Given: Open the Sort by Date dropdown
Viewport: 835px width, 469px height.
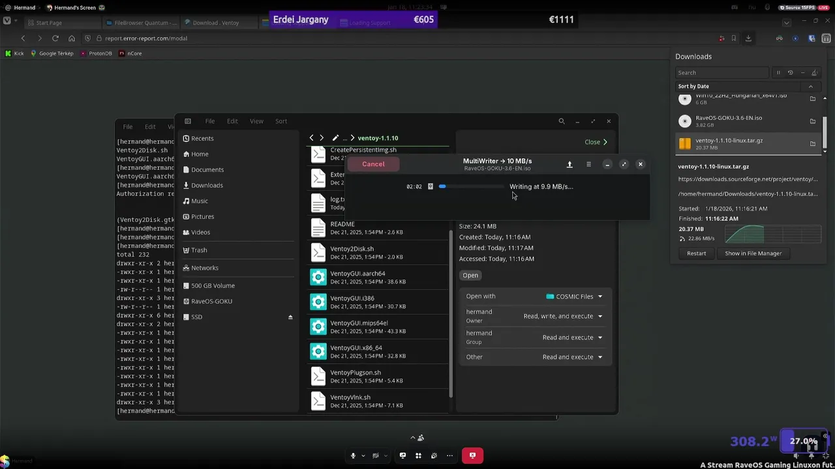Looking at the screenshot, I should (x=738, y=87).
